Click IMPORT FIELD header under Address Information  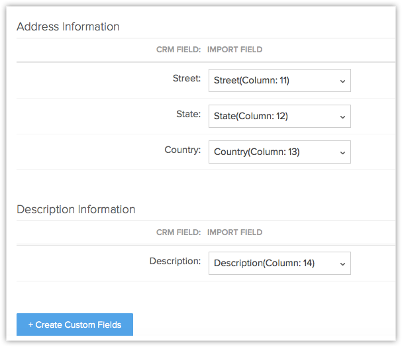pos(234,49)
